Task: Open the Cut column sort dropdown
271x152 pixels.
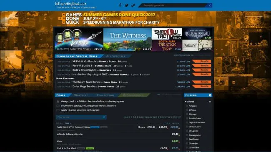Action: click(167, 123)
